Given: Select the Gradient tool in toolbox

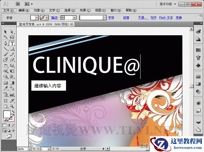Looking at the screenshot, I should pos(12,83).
